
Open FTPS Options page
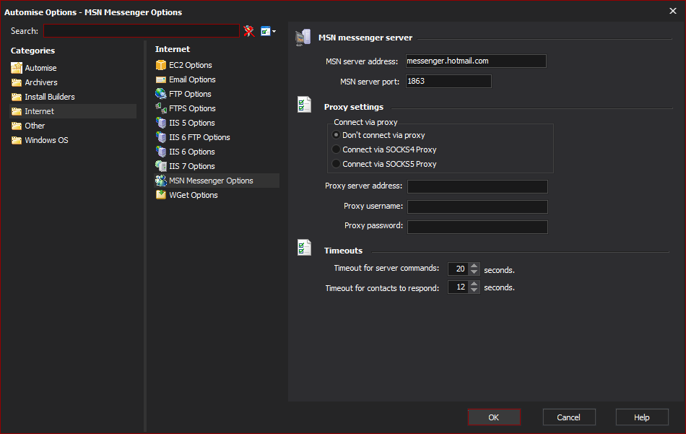pos(192,108)
